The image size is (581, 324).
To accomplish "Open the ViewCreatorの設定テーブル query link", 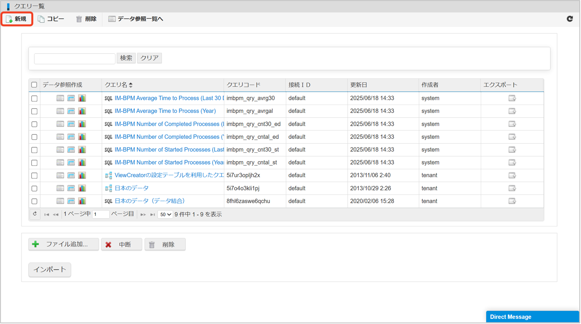I will (x=169, y=176).
